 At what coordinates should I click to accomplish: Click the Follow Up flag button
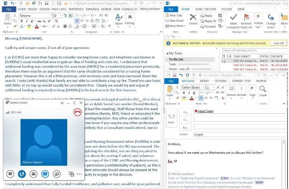pyautogui.click(x=258, y=21)
